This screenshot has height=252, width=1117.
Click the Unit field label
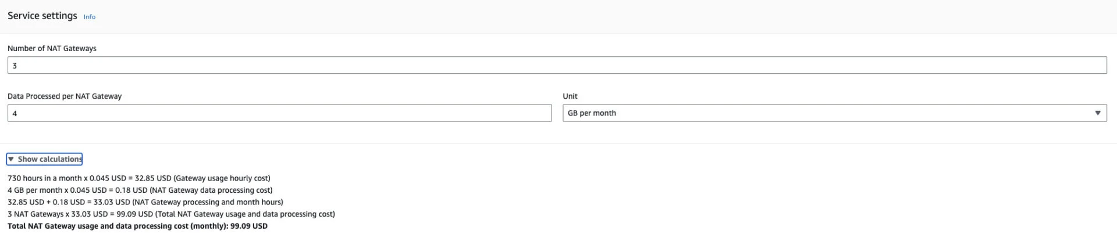pos(570,96)
